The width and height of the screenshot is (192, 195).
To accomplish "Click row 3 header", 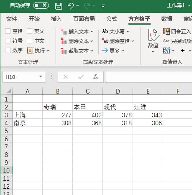I will click(x=6, y=115).
